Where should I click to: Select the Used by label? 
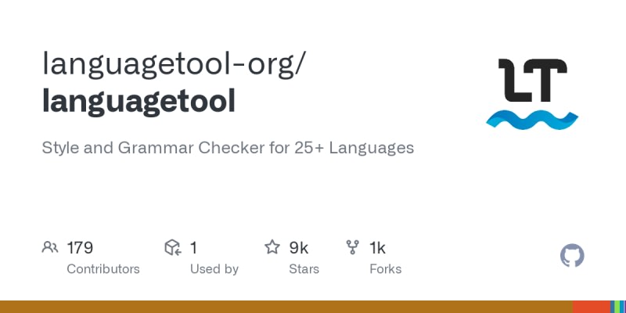tap(214, 269)
